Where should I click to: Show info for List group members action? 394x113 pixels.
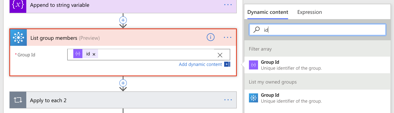211,37
